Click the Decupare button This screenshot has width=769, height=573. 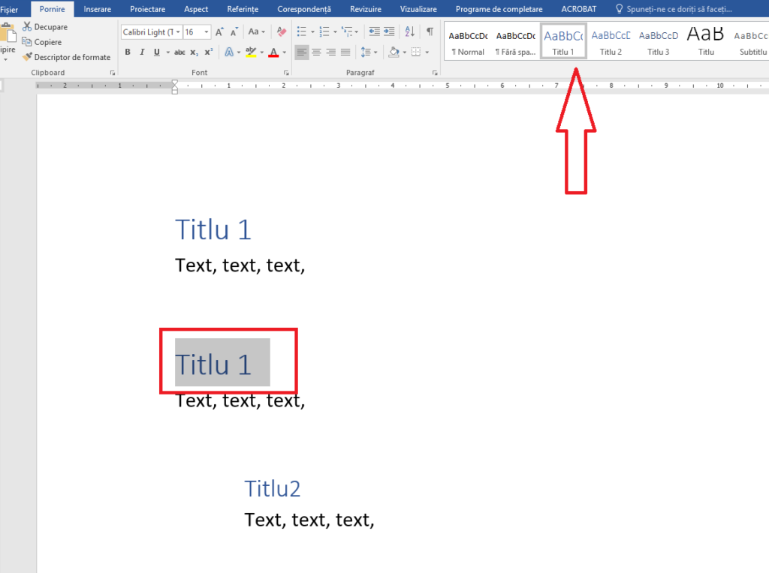click(x=45, y=27)
